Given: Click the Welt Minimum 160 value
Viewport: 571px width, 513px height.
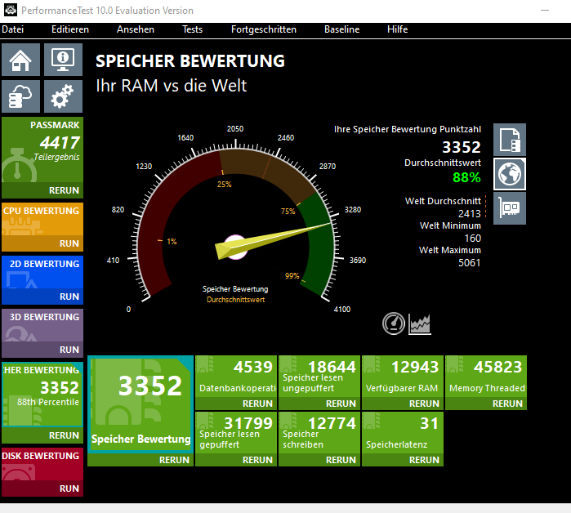Looking at the screenshot, I should 473,239.
